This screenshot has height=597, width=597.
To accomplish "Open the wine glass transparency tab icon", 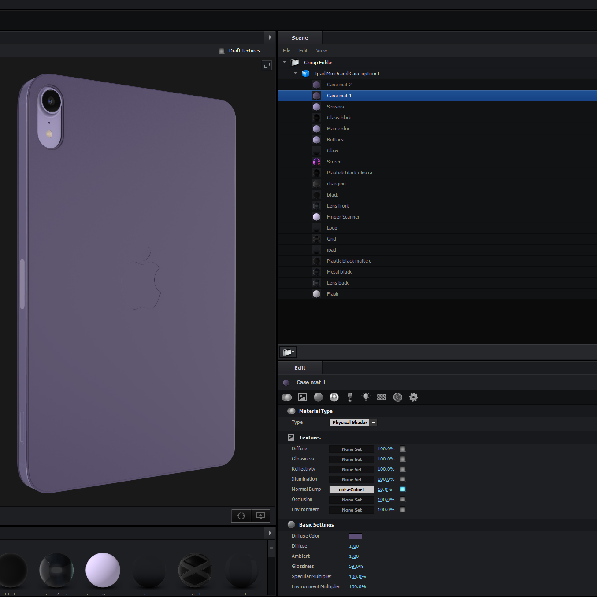I will 350,397.
